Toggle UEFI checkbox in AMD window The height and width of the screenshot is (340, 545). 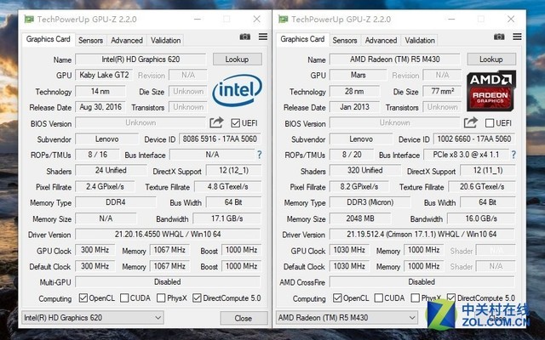point(490,122)
